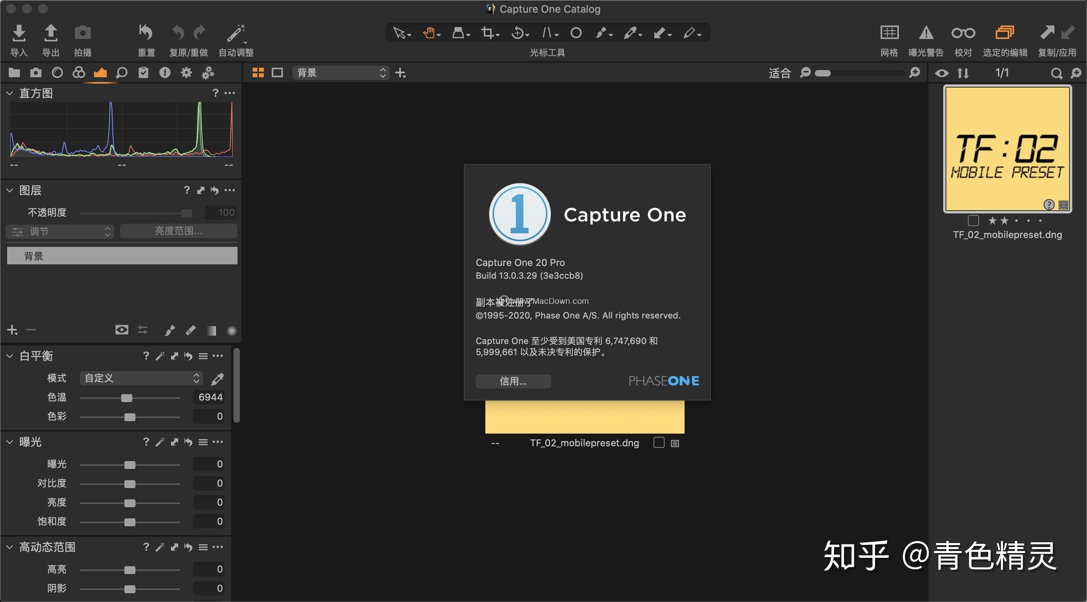This screenshot has height=602, width=1087.
Task: Check the color tag box beside TF_02_mobilepreset.dng in viewer
Action: (x=659, y=443)
